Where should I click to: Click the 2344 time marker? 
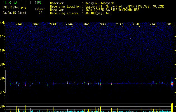(x=69, y=24)
